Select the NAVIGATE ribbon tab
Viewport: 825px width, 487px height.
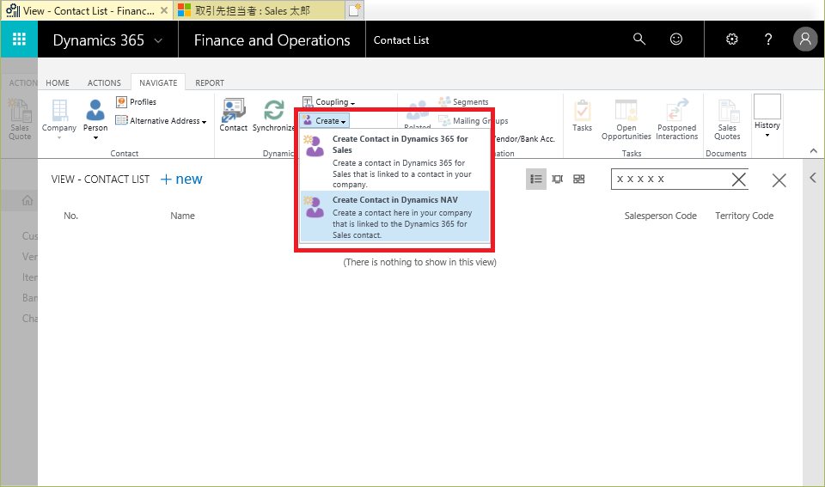point(158,82)
